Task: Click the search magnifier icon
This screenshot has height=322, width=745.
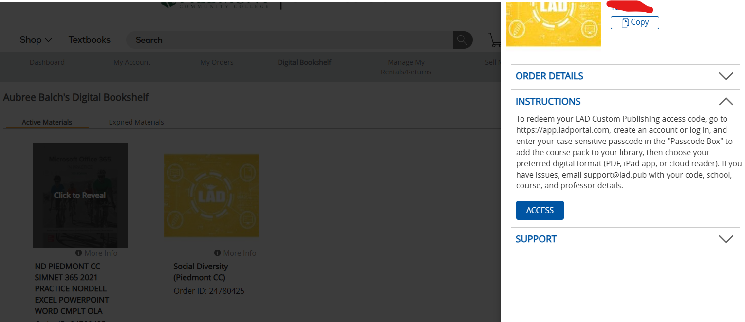Action: coord(463,40)
